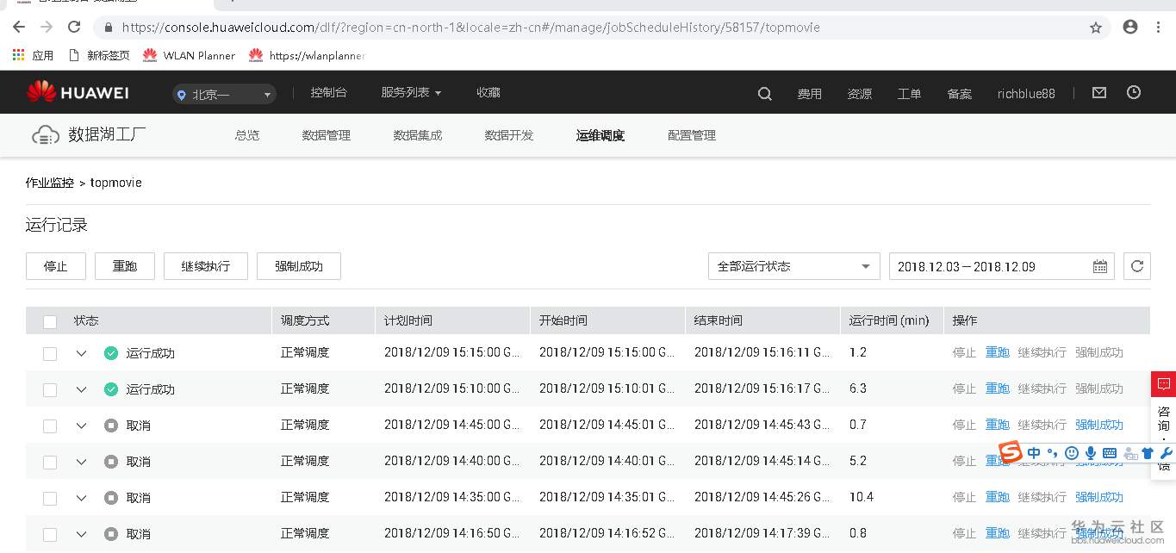Click the Huawei logo in the header

[78, 93]
